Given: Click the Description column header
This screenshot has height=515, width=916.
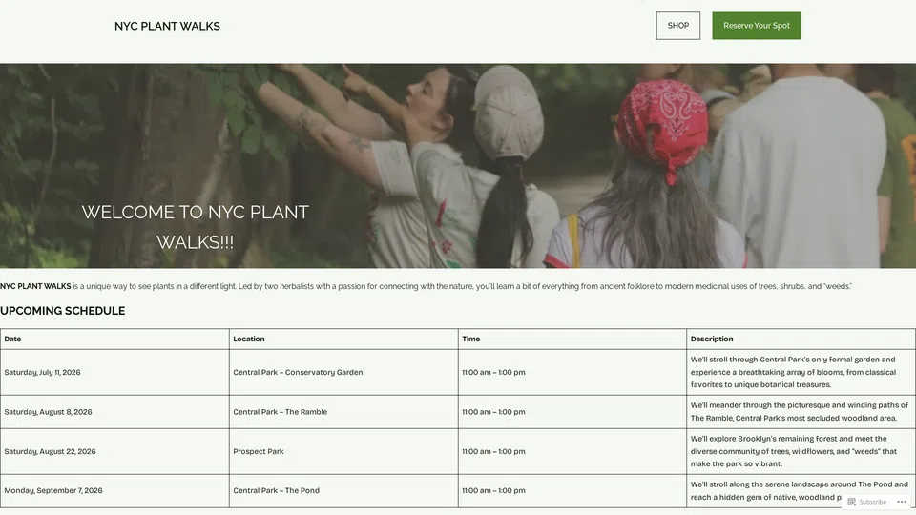Looking at the screenshot, I should 801,339.
